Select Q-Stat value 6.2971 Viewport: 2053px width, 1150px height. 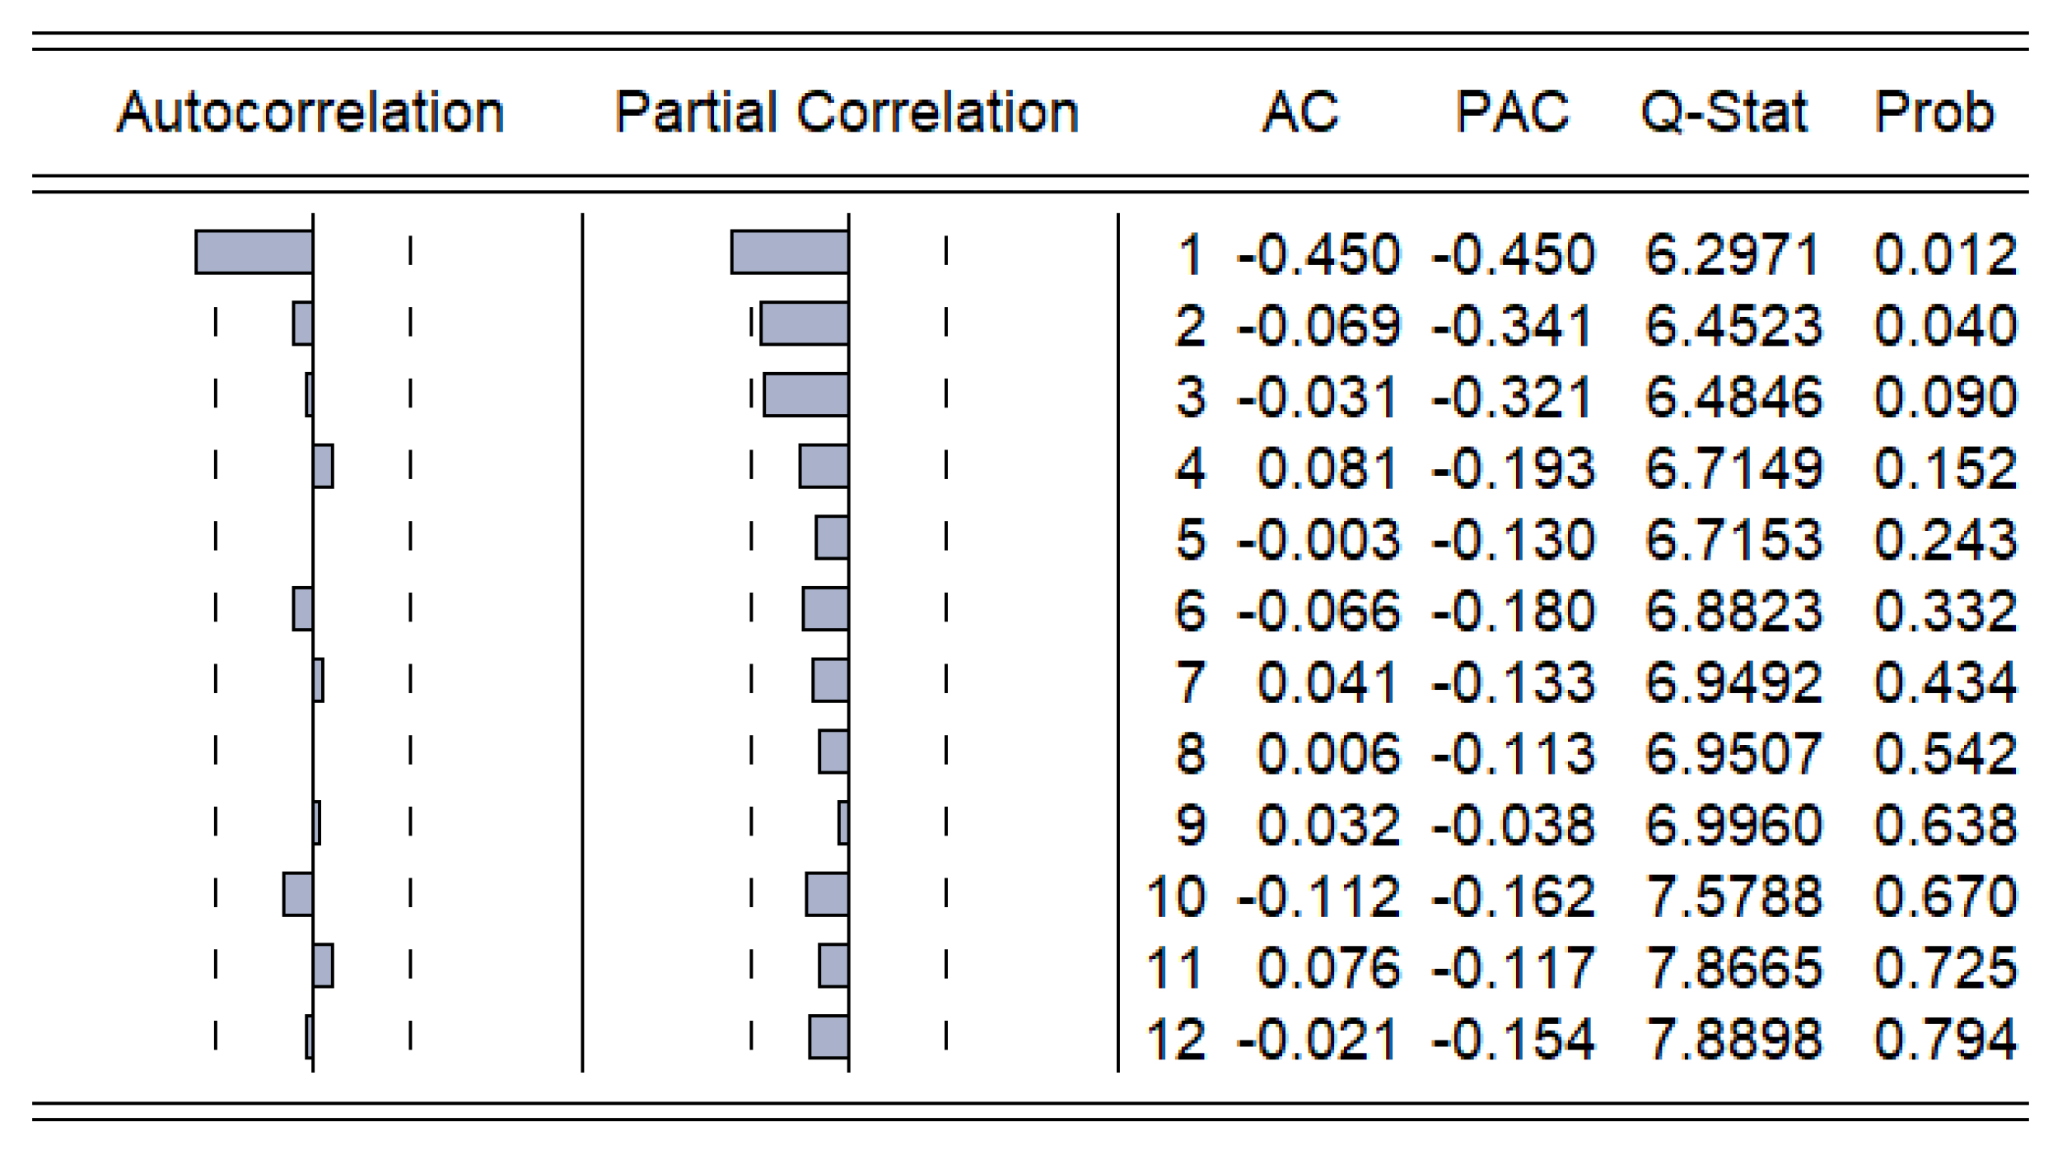click(1732, 254)
